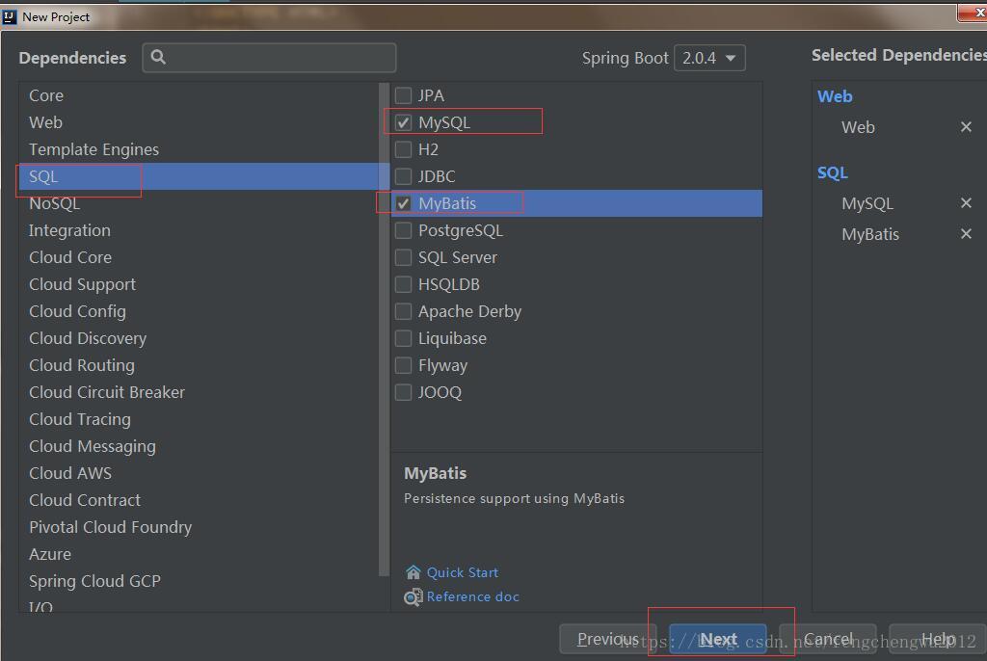The width and height of the screenshot is (987, 661).
Task: Remove MyBatis from selected dependencies
Action: click(966, 233)
